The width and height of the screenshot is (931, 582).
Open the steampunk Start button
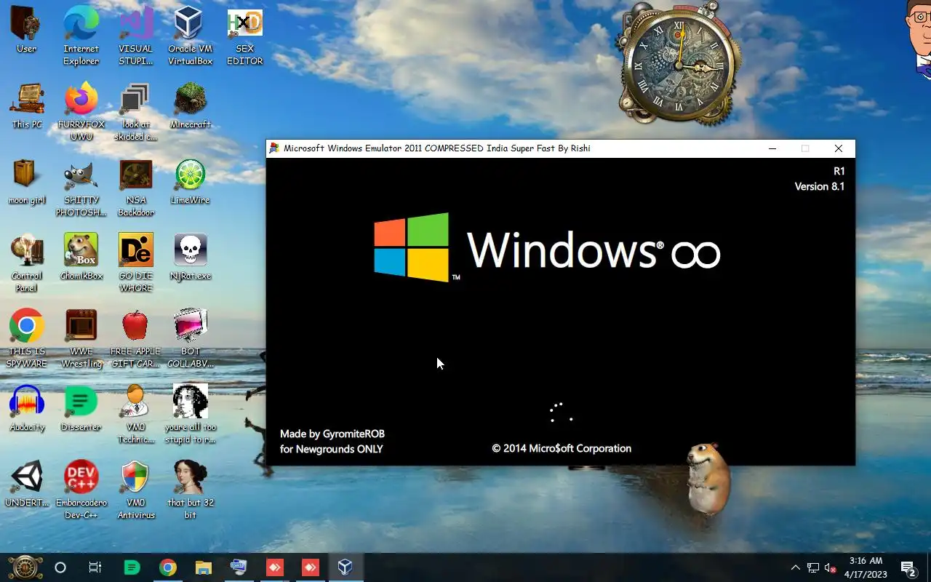click(x=25, y=567)
